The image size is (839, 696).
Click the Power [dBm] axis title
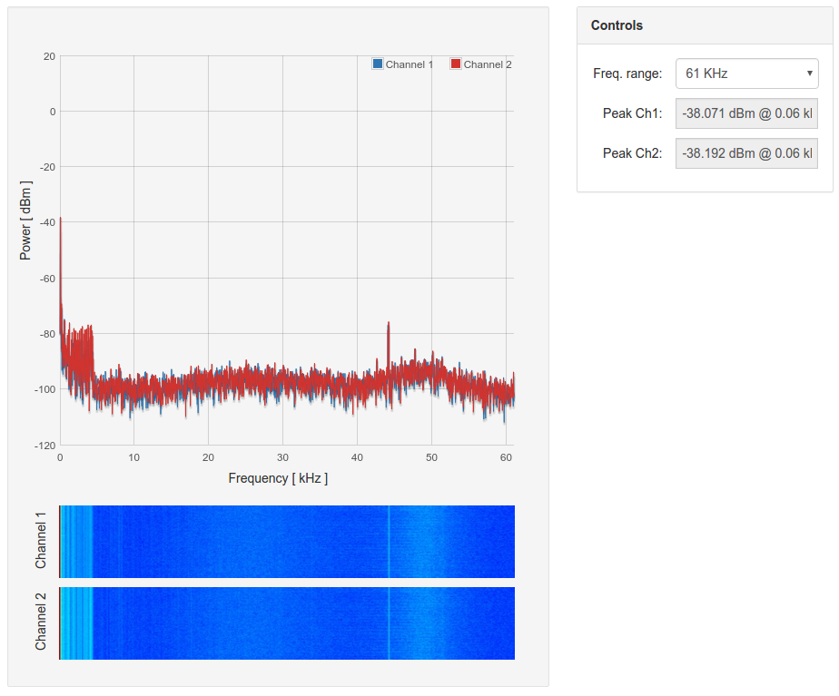(25, 221)
